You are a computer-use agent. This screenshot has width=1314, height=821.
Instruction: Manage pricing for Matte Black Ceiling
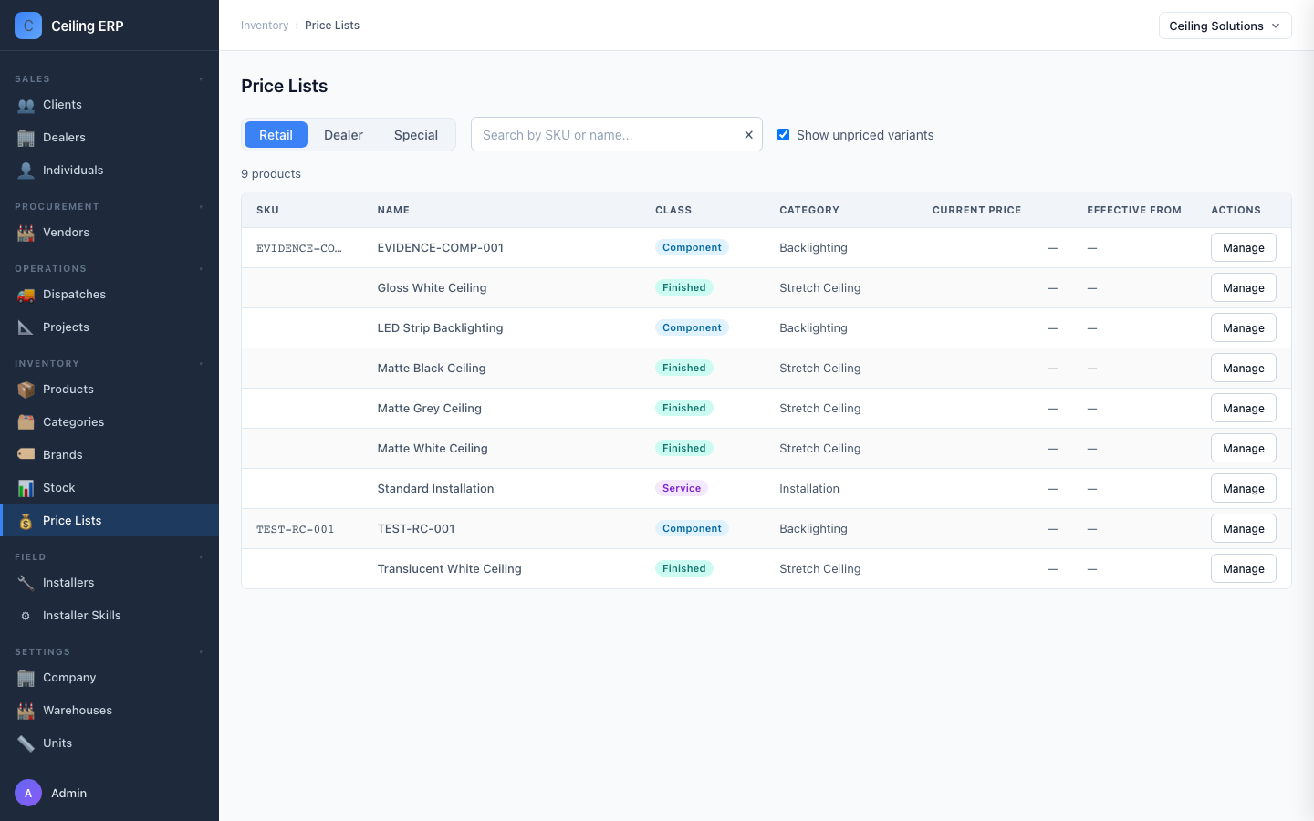(x=1243, y=369)
